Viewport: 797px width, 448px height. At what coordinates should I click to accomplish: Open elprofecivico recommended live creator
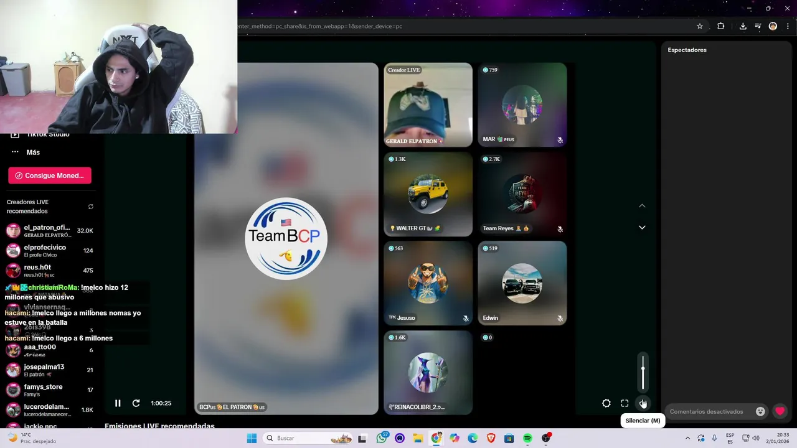(50, 251)
